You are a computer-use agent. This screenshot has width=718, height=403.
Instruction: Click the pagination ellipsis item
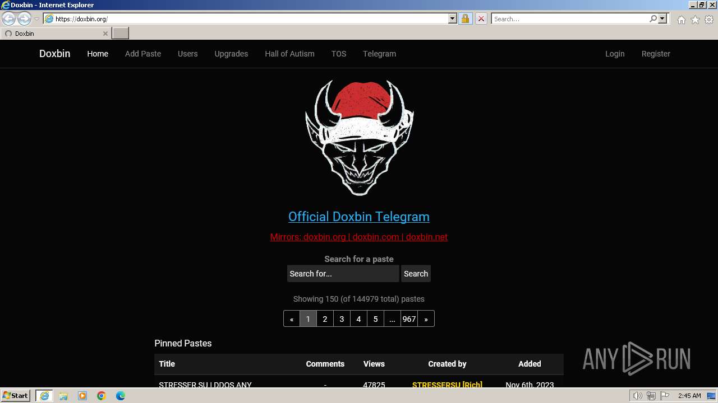(392, 319)
